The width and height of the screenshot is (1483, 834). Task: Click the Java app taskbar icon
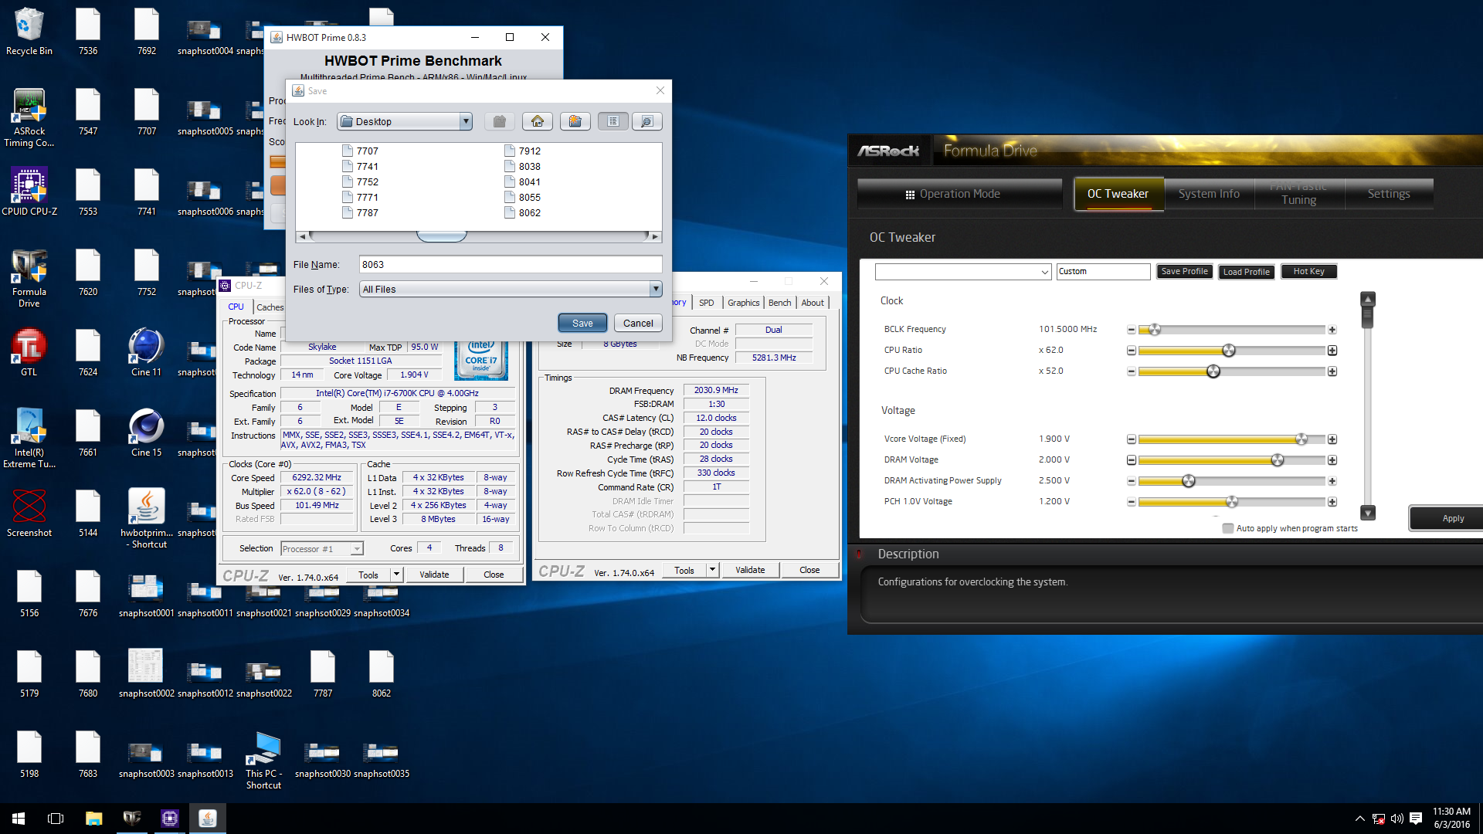point(207,819)
